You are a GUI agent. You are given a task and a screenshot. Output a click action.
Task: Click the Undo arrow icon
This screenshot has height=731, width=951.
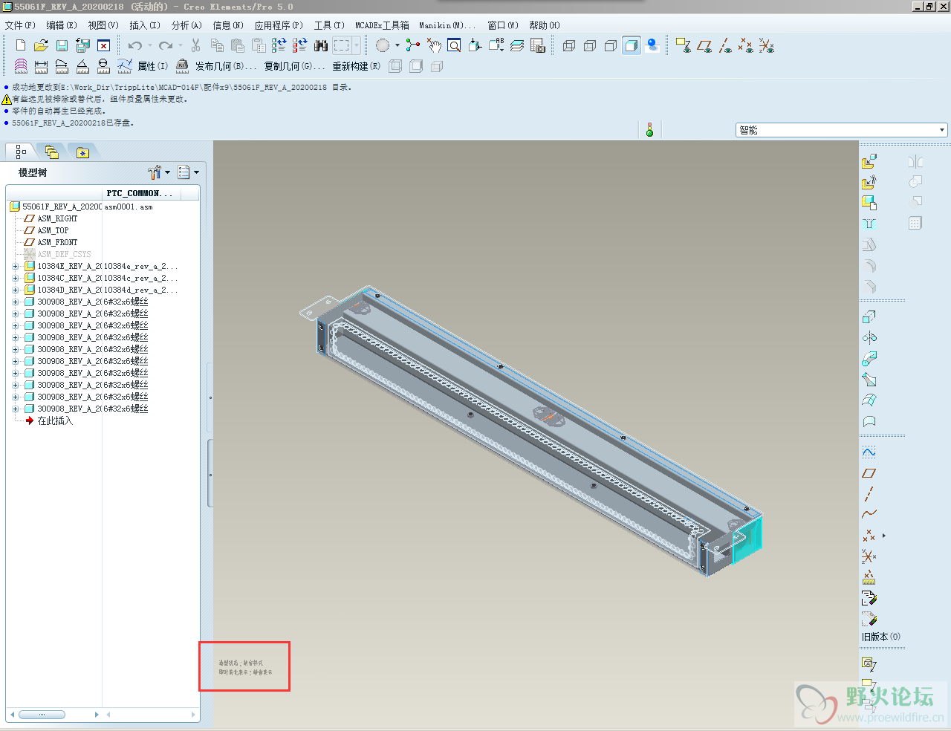click(134, 45)
